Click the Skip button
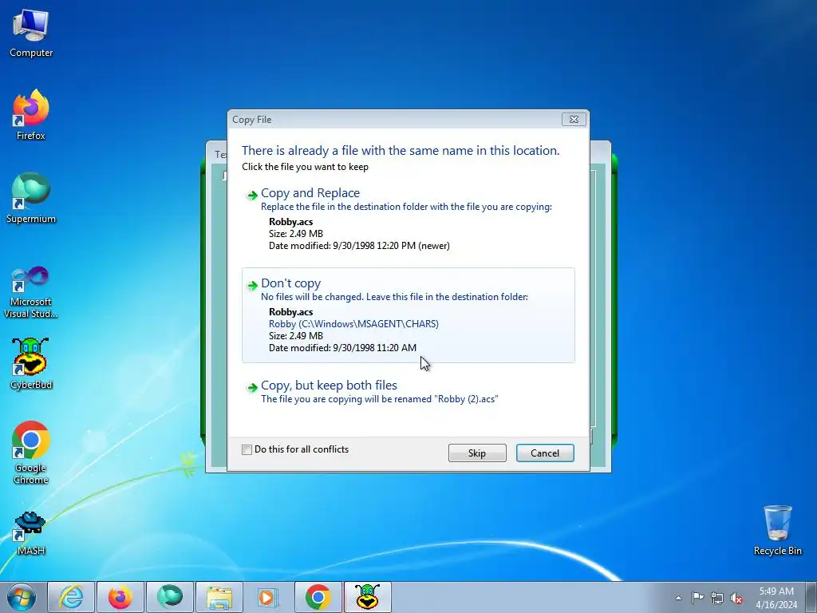The image size is (817, 613). [x=477, y=453]
